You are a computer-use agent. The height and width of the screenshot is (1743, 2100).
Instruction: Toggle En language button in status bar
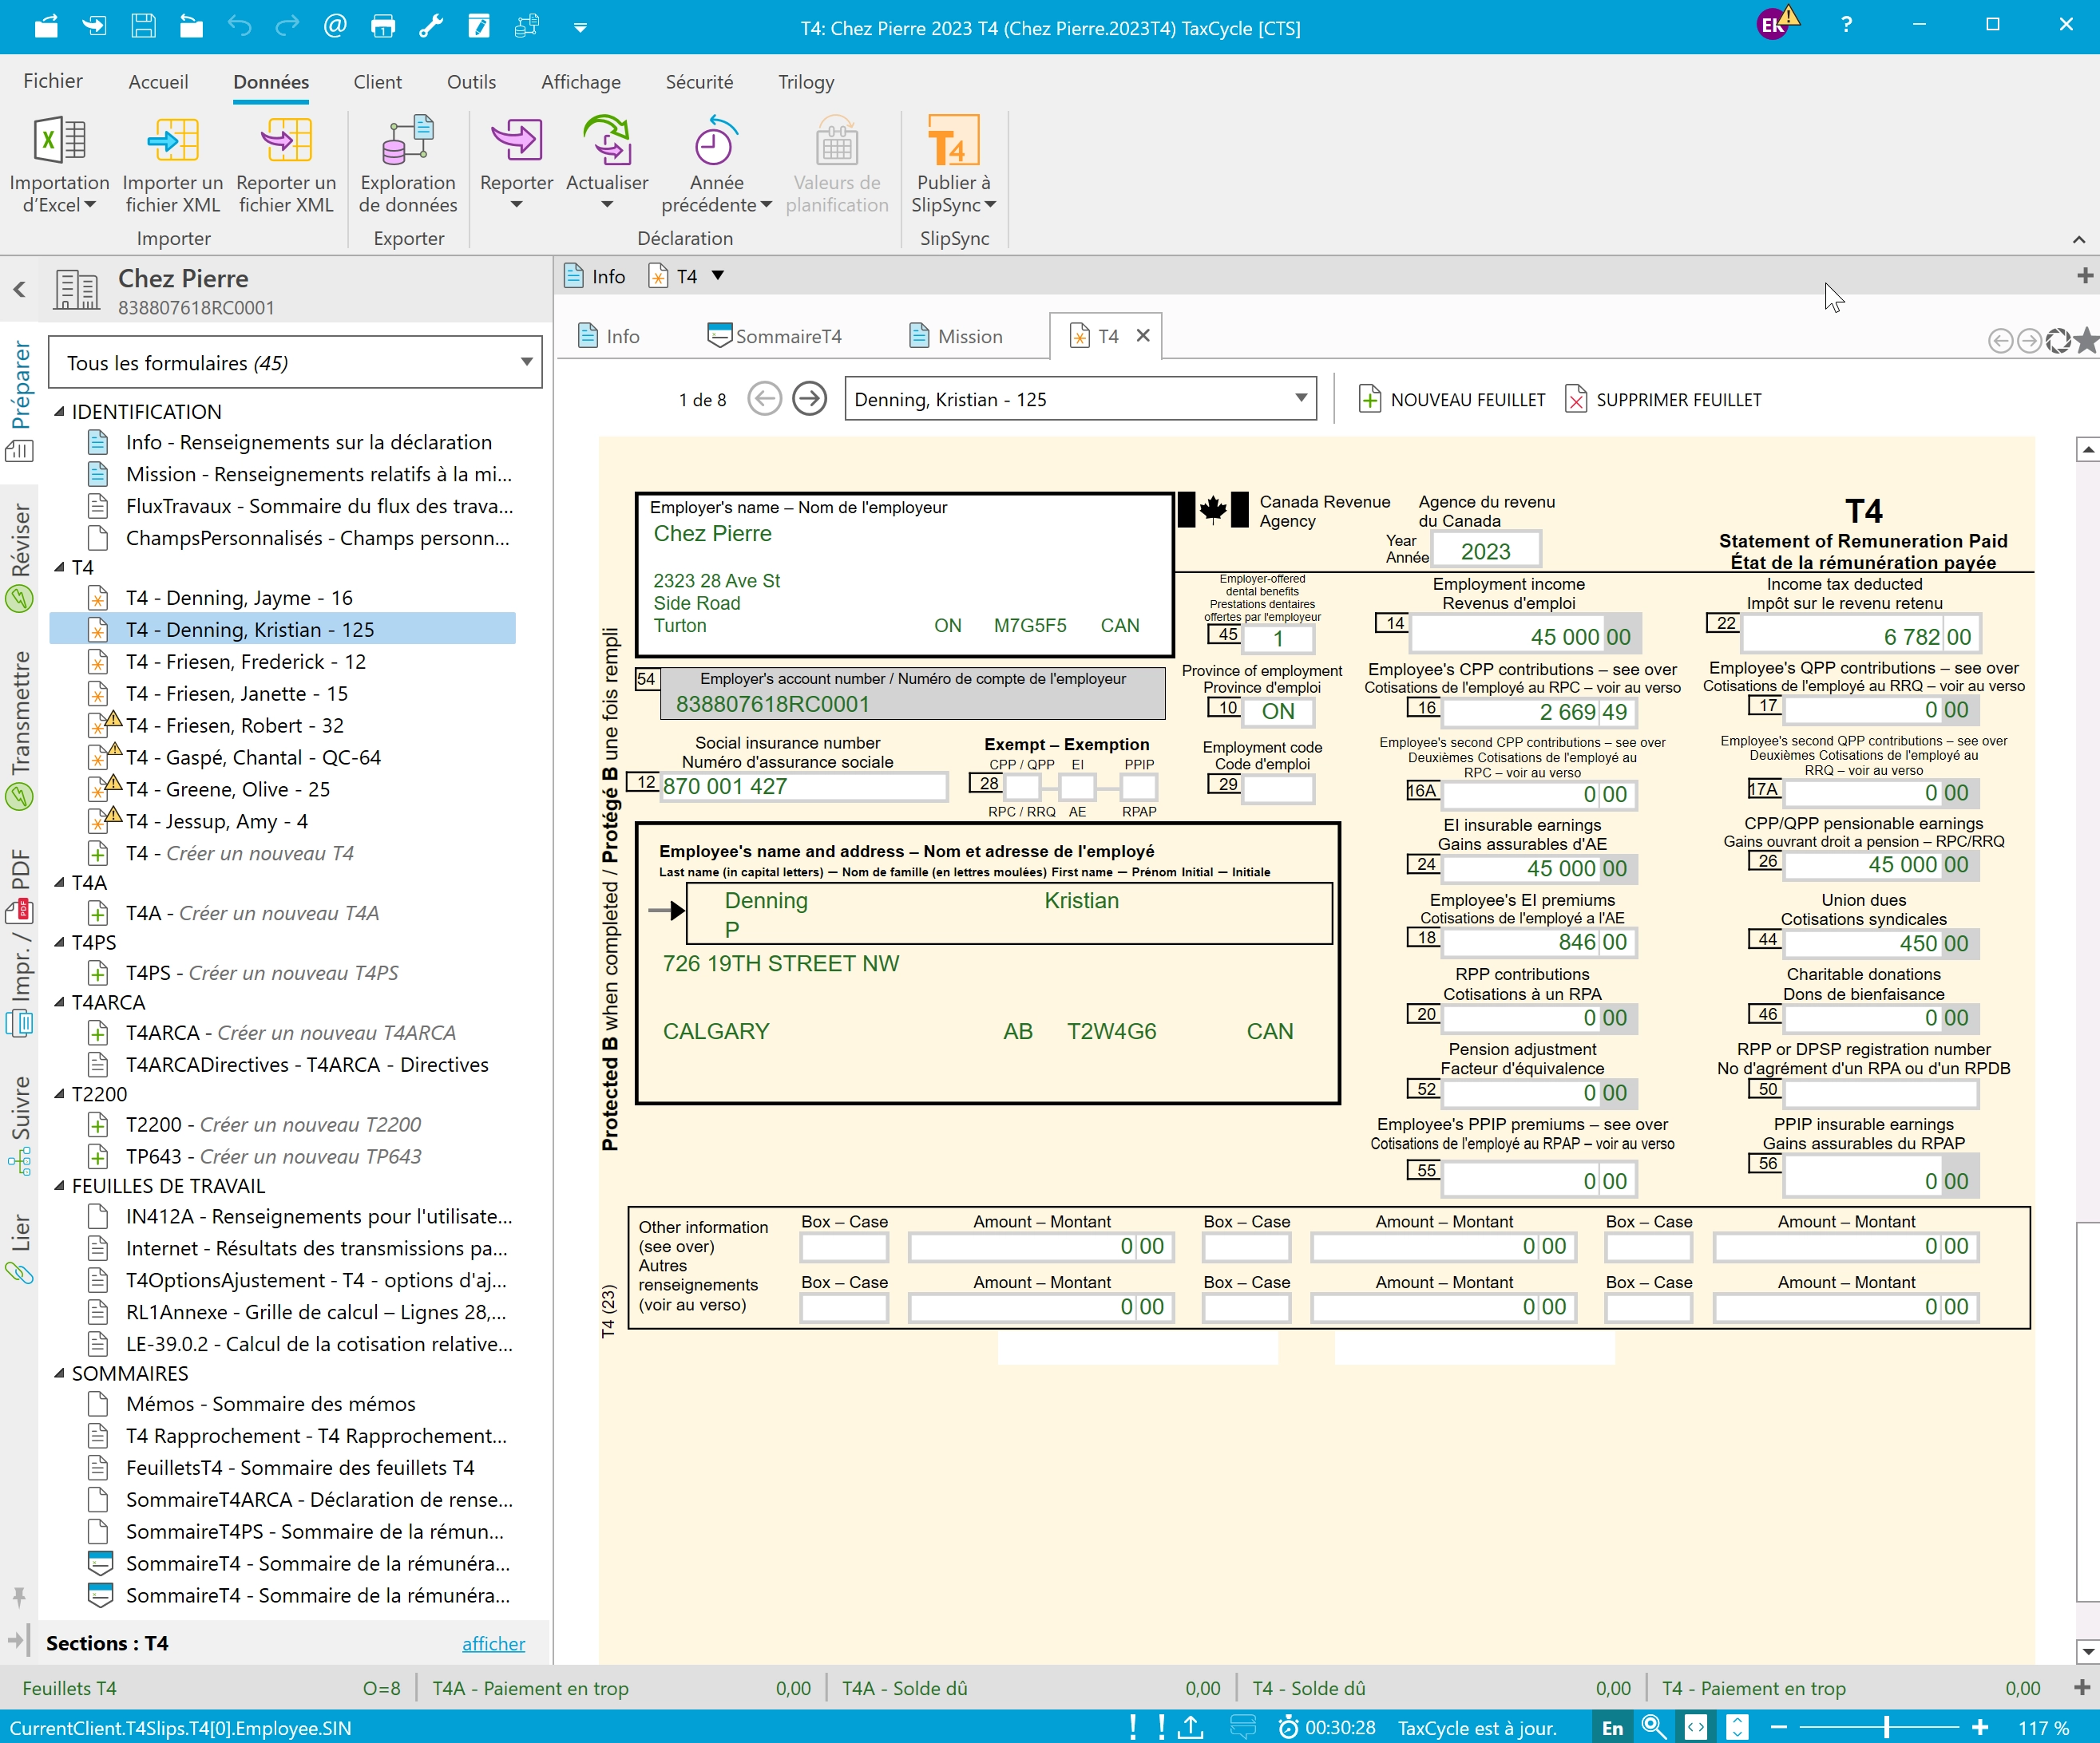coord(1612,1727)
